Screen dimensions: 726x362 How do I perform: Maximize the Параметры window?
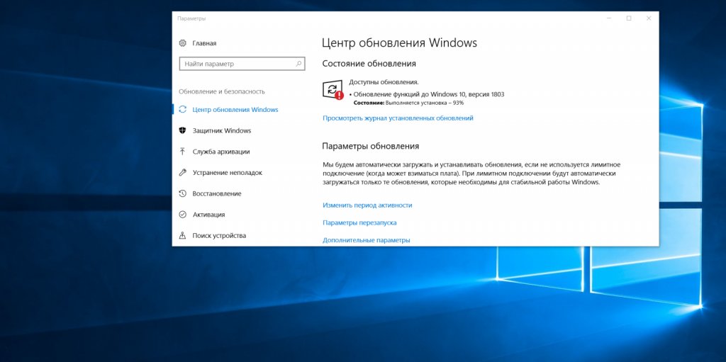click(629, 18)
